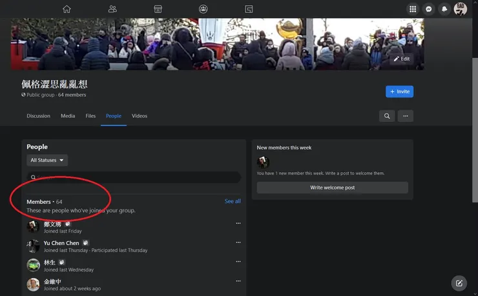Viewport: 478px width, 296px height.
Task: Open the Messenger icon
Action: click(x=429, y=9)
